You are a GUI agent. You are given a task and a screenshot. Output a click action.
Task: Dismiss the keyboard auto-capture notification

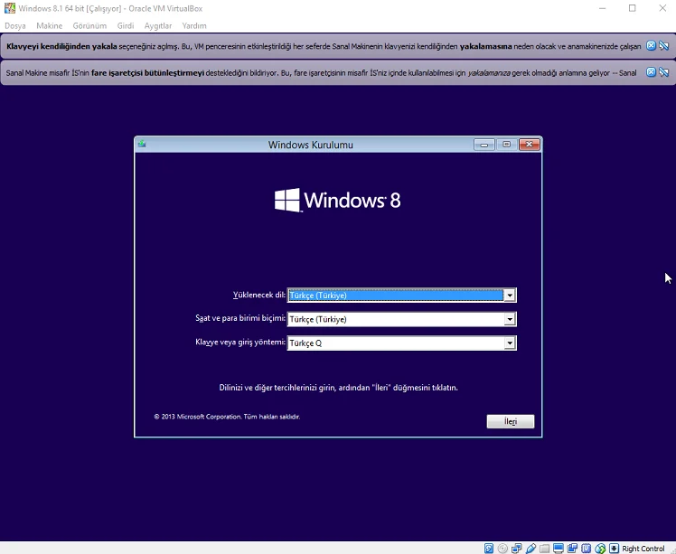click(x=651, y=45)
